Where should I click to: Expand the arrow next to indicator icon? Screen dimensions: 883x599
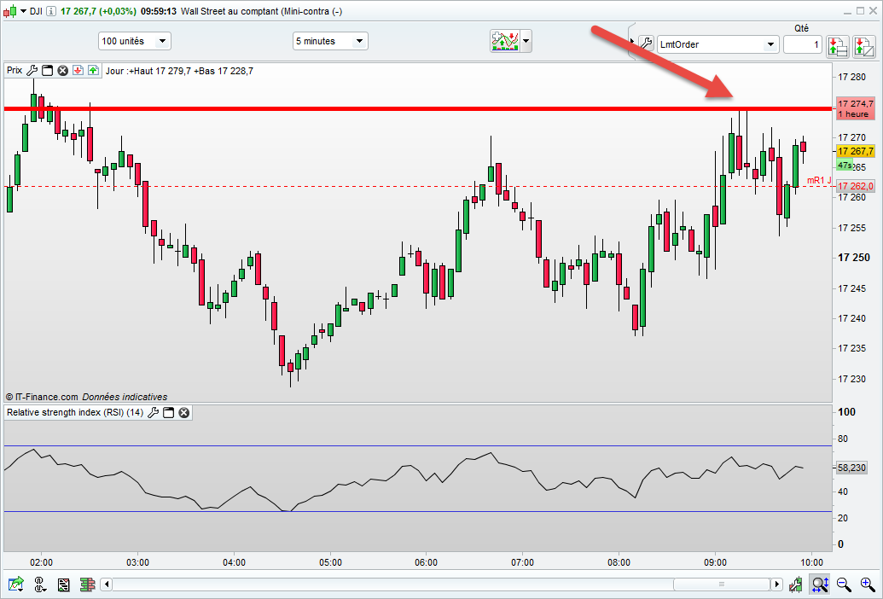526,41
